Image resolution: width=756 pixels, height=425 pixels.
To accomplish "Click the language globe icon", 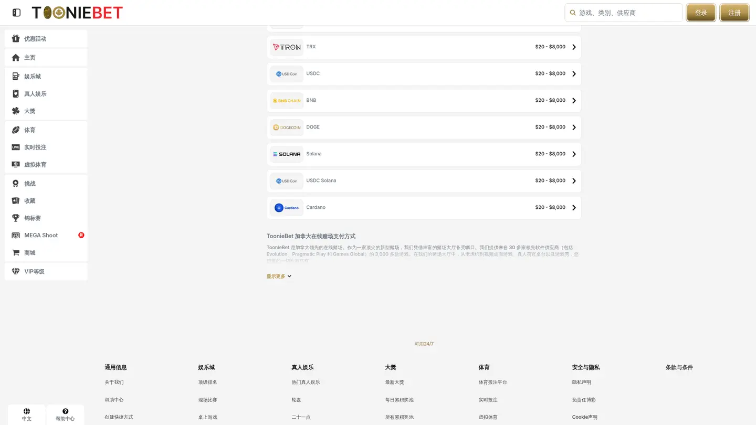I will click(x=27, y=411).
